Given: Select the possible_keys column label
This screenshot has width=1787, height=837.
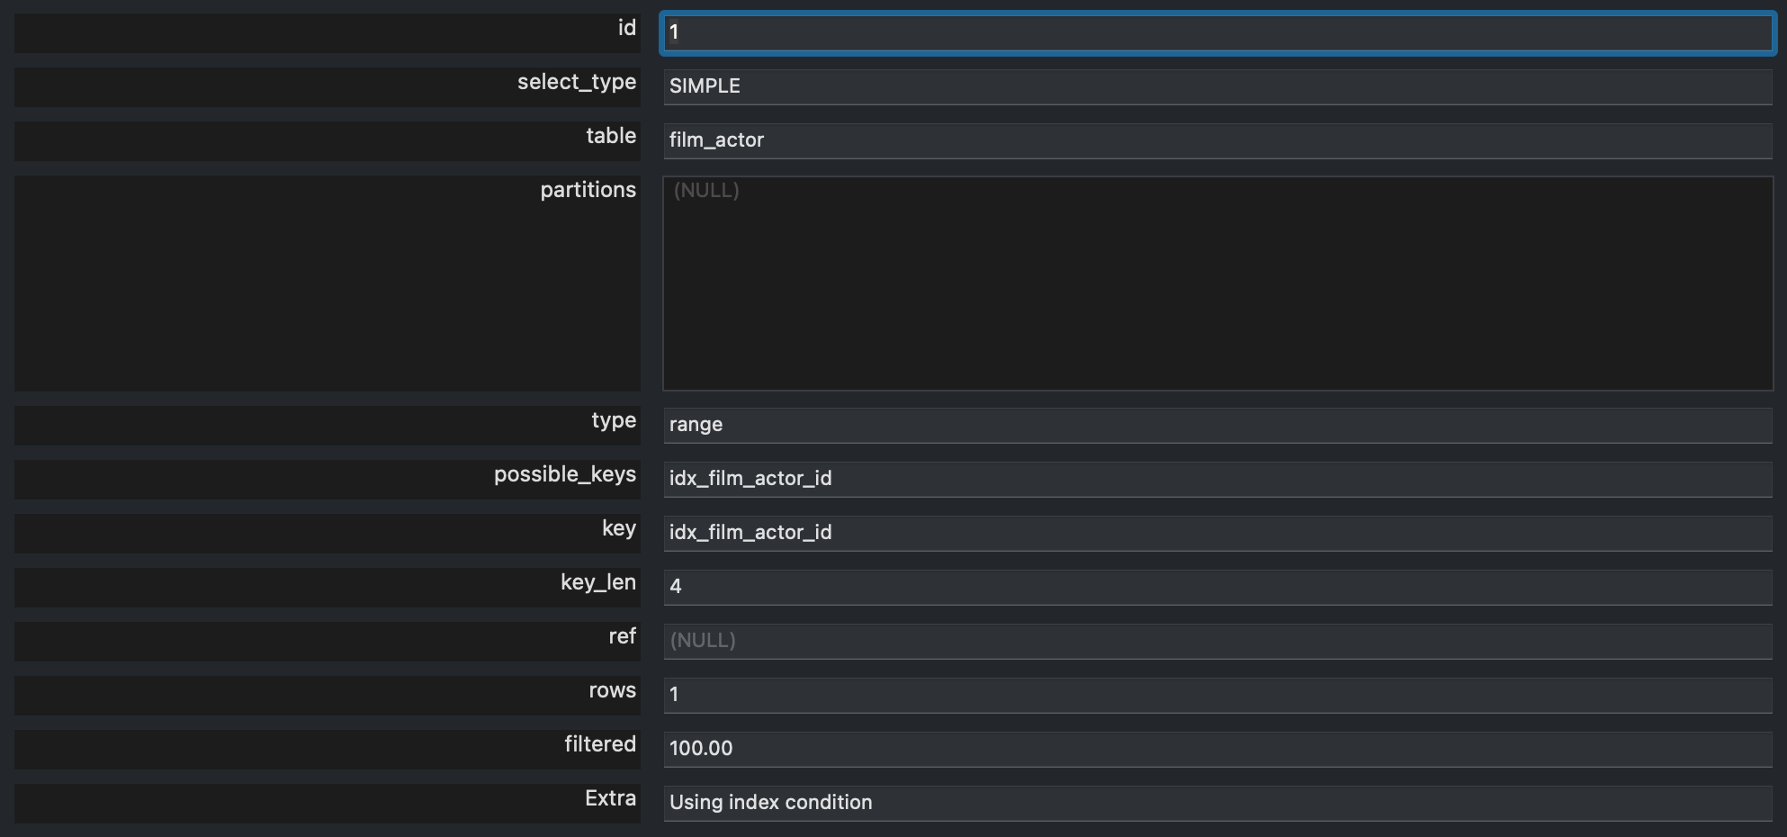Looking at the screenshot, I should [x=564, y=474].
